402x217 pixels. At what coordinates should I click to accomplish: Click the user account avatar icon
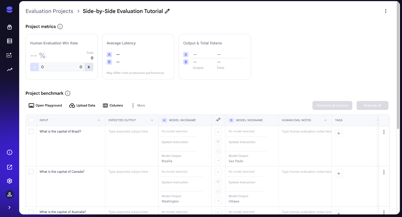point(9,194)
